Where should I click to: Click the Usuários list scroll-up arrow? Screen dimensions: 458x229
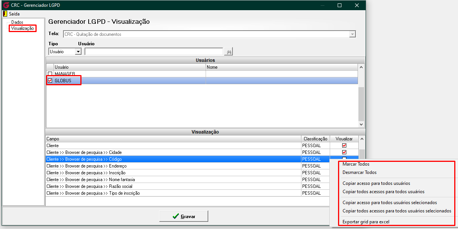tap(361, 67)
